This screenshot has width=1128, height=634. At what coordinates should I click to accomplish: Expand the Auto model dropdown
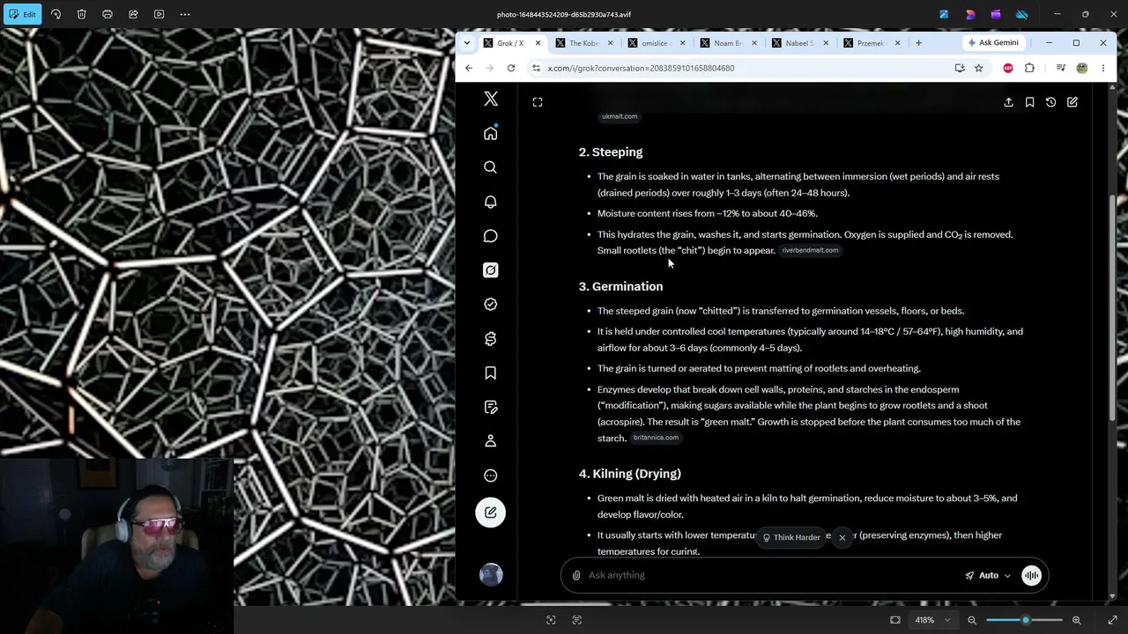pyautogui.click(x=988, y=575)
